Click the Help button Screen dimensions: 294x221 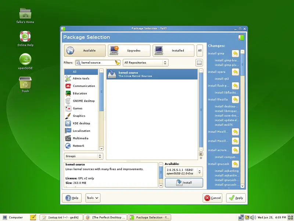[72, 198]
